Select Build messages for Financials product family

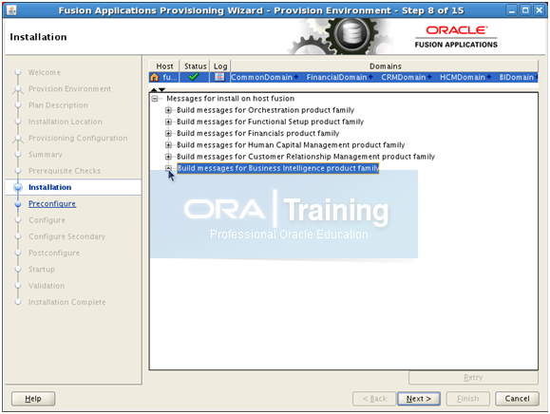click(257, 134)
